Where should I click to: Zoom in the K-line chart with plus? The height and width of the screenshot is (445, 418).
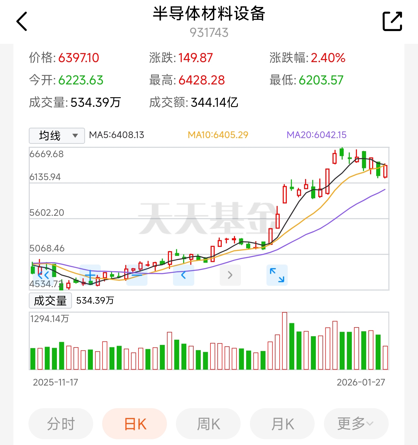pos(90,275)
